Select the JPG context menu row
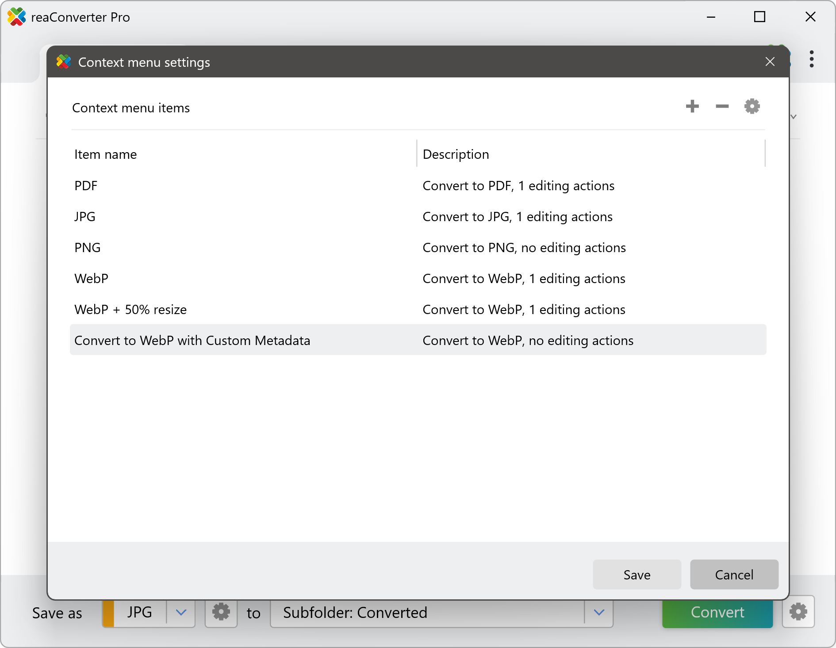Screen dimensions: 836x648 [x=85, y=217]
